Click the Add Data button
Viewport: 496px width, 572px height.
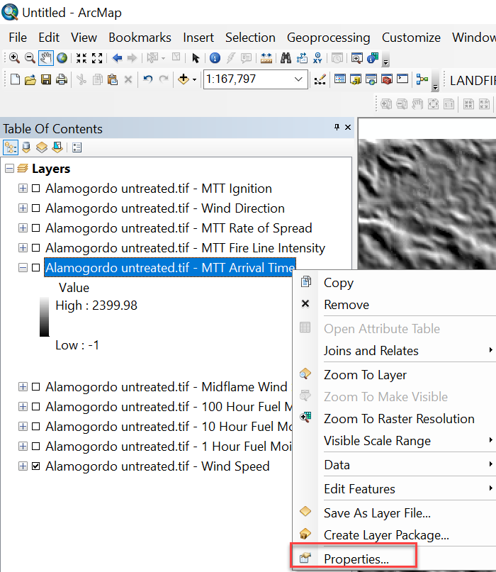[183, 79]
